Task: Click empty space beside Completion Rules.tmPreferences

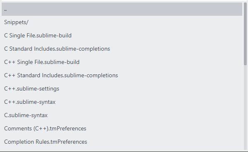Action: [164, 142]
